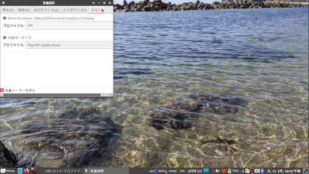Click the scrollbar right arrow at the far right end

tap(112, 95)
